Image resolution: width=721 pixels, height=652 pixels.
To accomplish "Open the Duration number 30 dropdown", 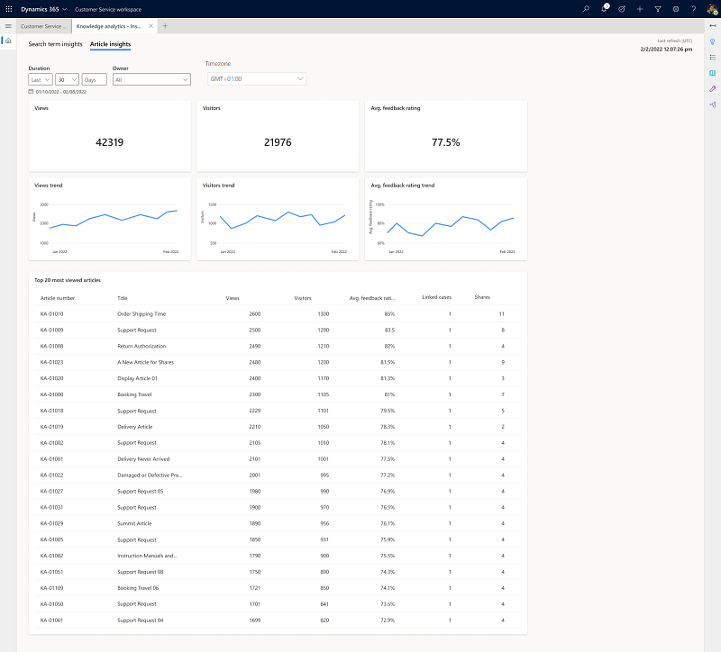I will (67, 79).
